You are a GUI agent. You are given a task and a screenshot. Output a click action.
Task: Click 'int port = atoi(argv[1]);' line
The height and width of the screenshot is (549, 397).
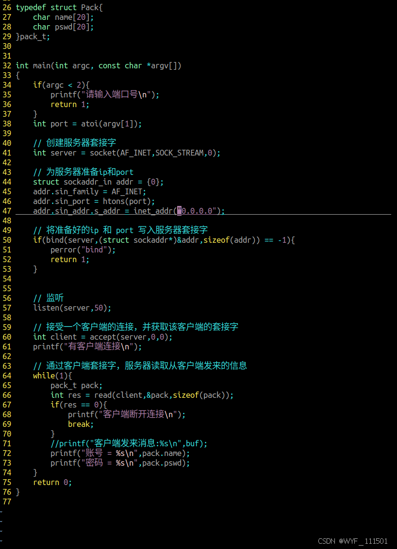(x=87, y=124)
